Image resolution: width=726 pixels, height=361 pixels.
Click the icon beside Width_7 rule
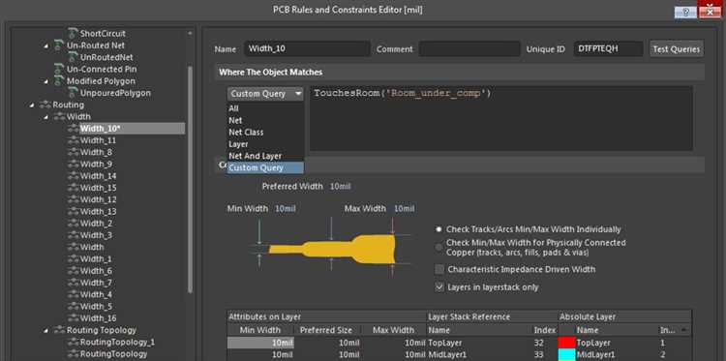pyautogui.click(x=74, y=283)
